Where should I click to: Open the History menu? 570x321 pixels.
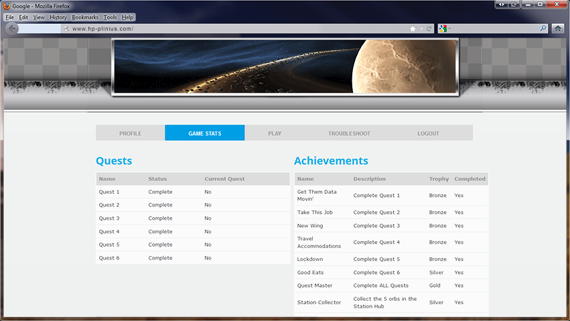point(58,17)
